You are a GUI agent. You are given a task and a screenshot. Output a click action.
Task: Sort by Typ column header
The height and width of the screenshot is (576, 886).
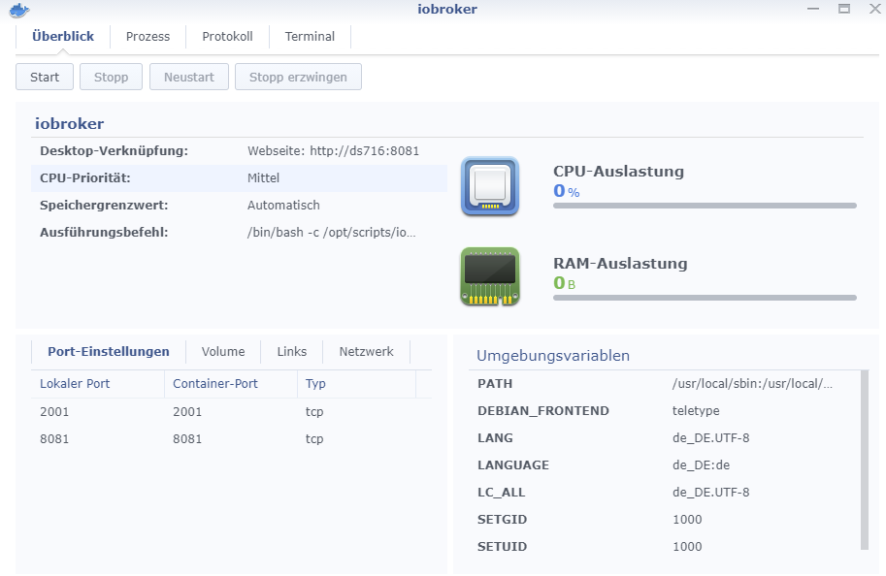(x=356, y=384)
